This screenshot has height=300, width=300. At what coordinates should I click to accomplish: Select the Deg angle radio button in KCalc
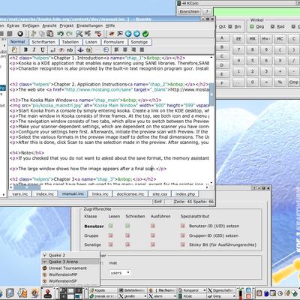pos(252,26)
